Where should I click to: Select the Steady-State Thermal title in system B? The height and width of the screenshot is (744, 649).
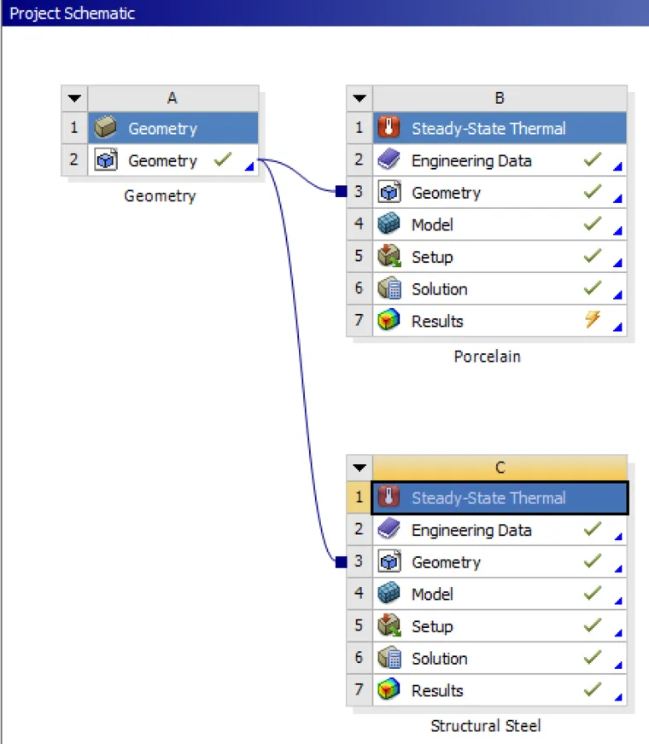[500, 128]
